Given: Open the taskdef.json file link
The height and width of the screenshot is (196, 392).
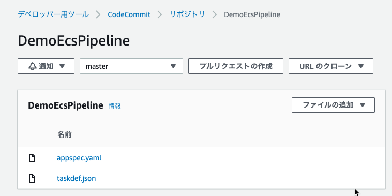Looking at the screenshot, I should 76,178.
